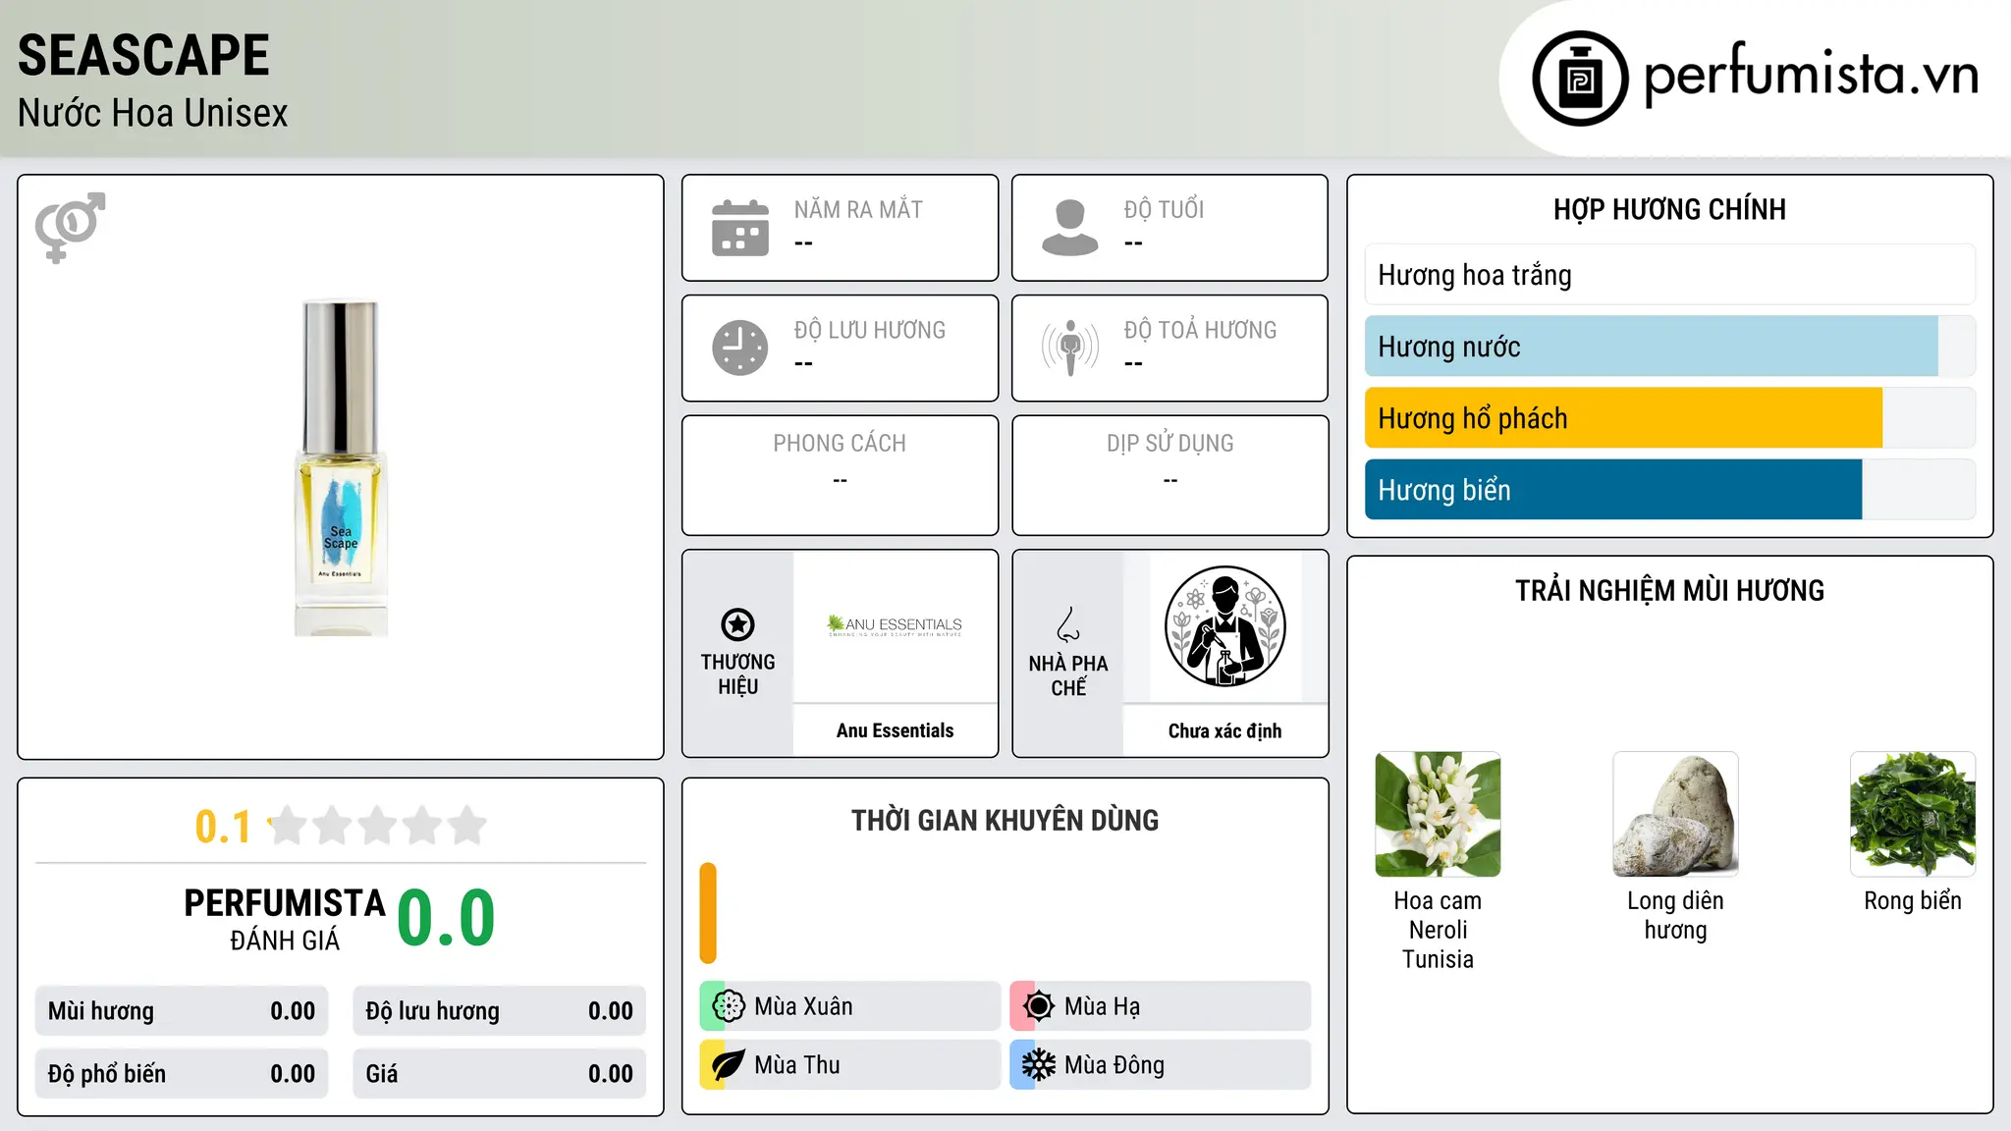Click the NĂM RA MẮT label
The width and height of the screenshot is (2011, 1131).
(x=858, y=209)
